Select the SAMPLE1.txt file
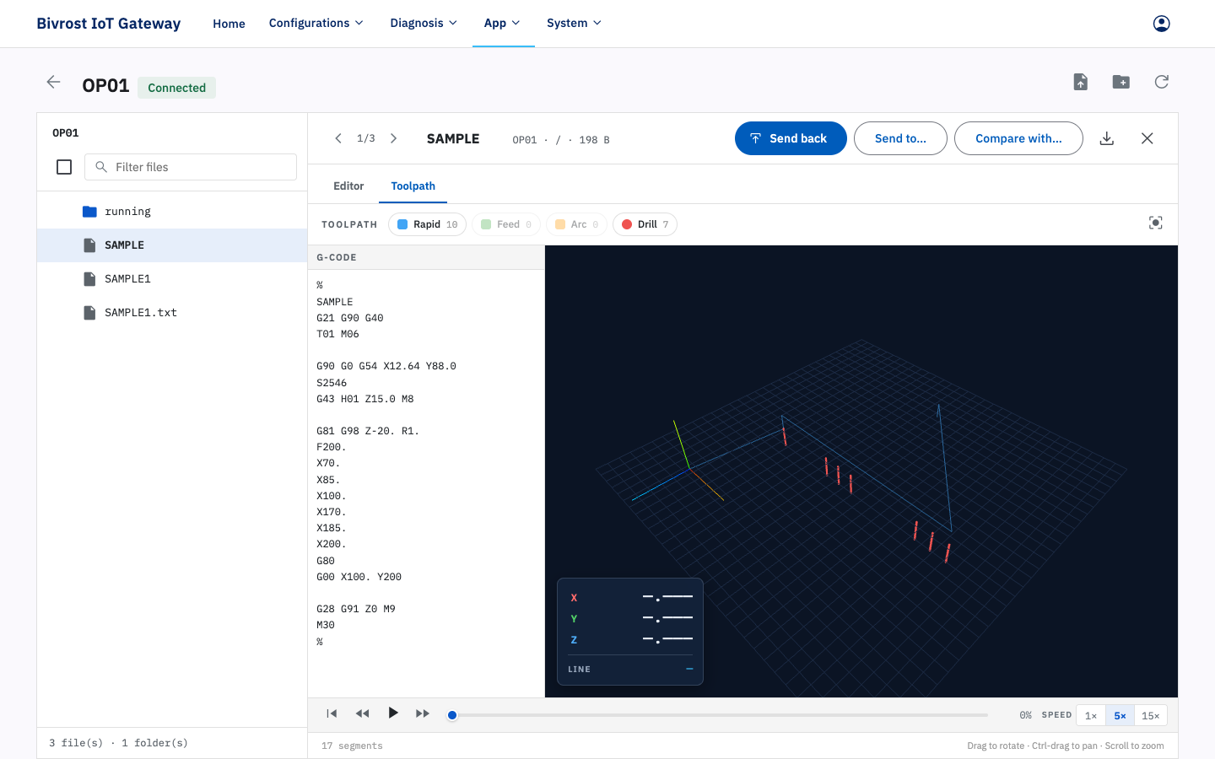This screenshot has width=1215, height=759. click(x=172, y=313)
